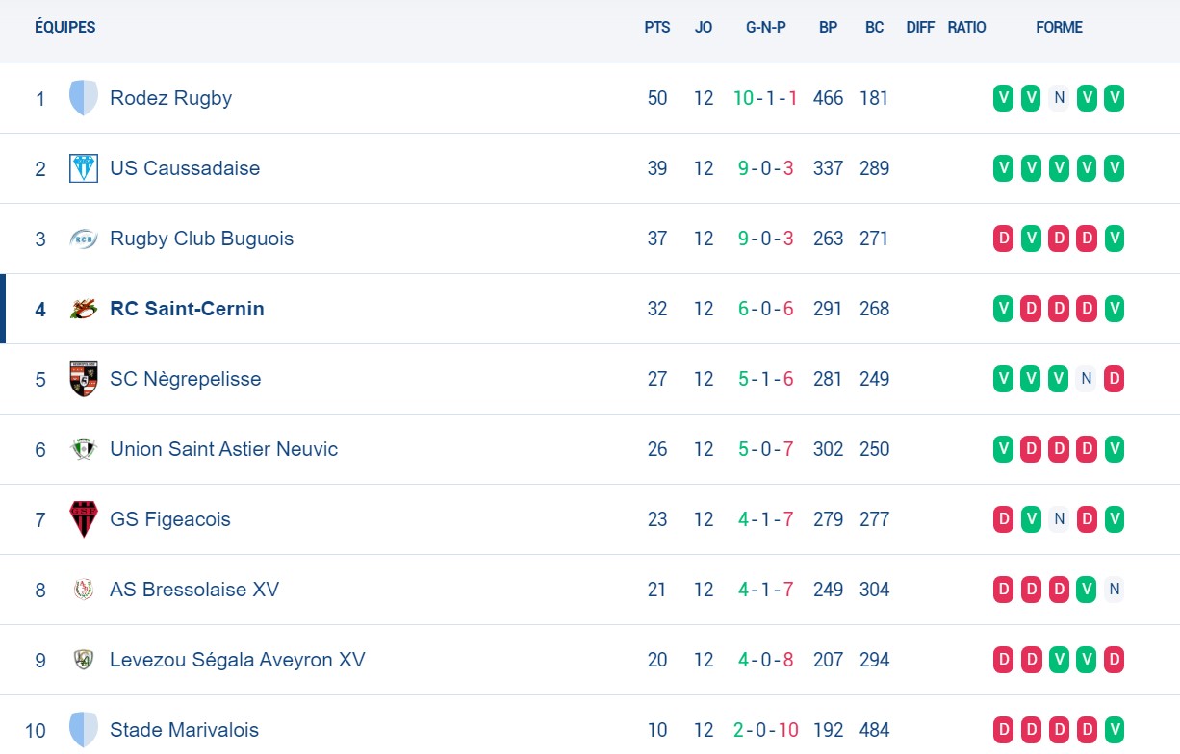The height and width of the screenshot is (754, 1180).
Task: Select the final V badge for SC Nègrepelisse
Action: point(1059,378)
